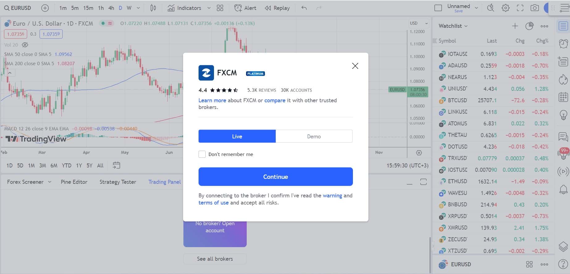Image resolution: width=570 pixels, height=274 pixels.
Task: Open Watchlist more options menu
Action: coord(544,26)
